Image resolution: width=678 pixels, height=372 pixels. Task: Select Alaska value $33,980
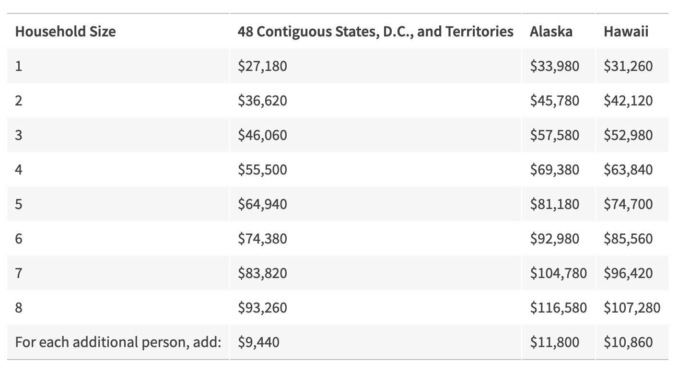click(554, 66)
